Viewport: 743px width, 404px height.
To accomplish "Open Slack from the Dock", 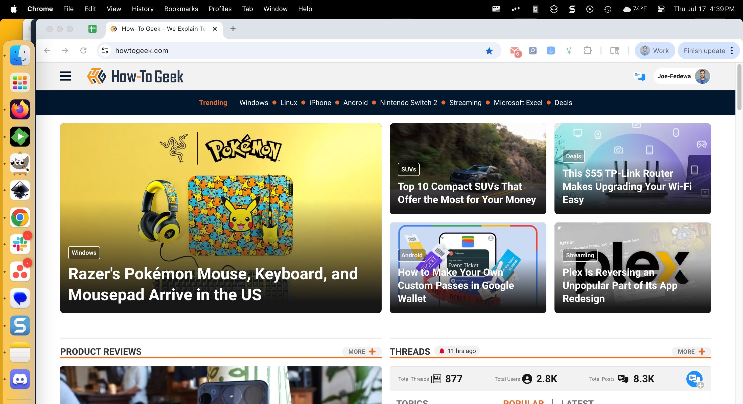I will pos(20,244).
